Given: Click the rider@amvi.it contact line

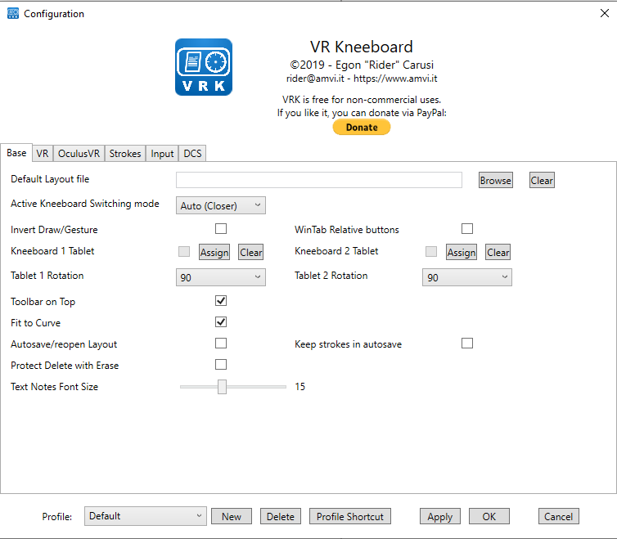Looking at the screenshot, I should pyautogui.click(x=362, y=79).
